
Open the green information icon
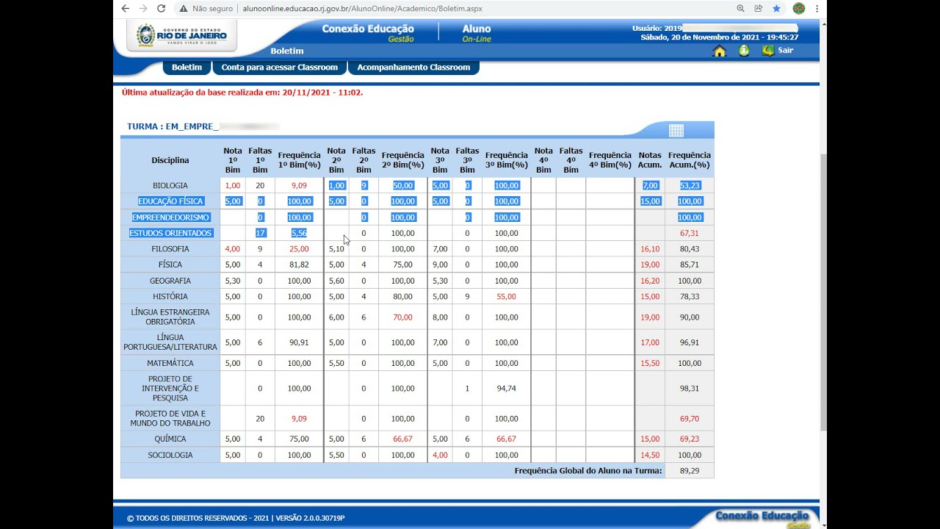click(x=744, y=51)
